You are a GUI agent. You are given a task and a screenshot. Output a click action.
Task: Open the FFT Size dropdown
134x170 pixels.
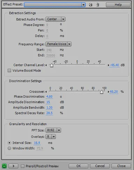click(x=53, y=130)
